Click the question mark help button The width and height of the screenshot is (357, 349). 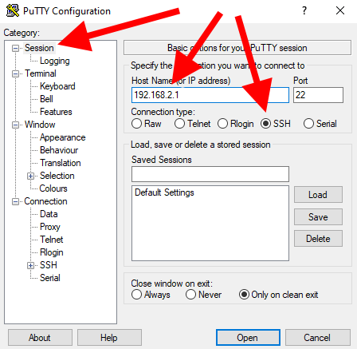tap(304, 11)
